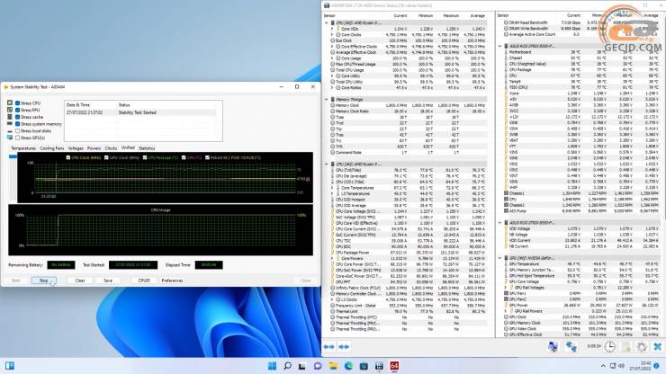The height and width of the screenshot is (374, 666).
Task: Click the HWiNFO expand columns arrows icon
Action: [328, 347]
